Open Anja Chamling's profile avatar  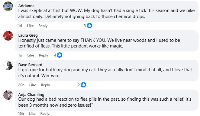click(8, 95)
